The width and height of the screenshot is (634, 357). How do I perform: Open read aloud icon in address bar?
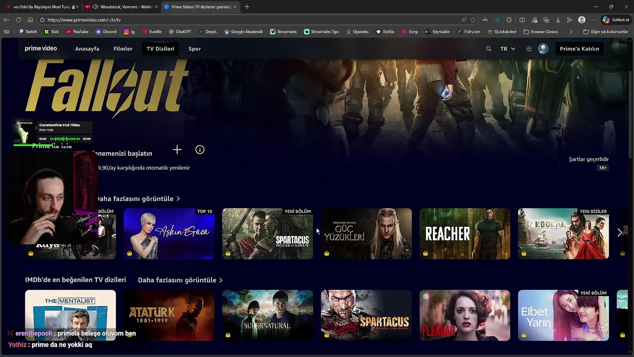tap(464, 20)
